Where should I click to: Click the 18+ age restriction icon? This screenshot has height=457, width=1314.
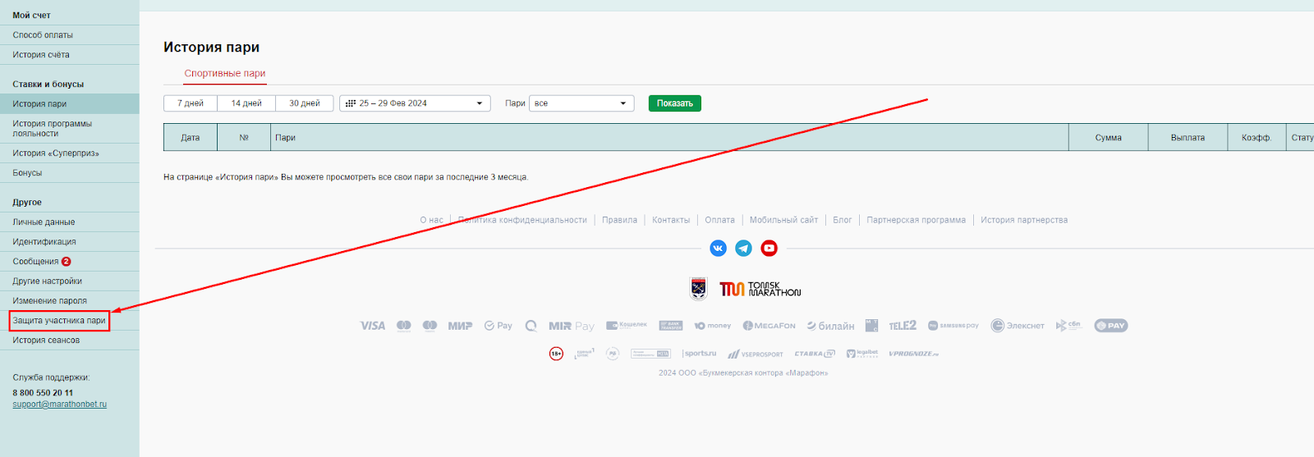556,354
